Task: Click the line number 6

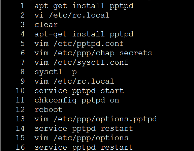Action: (23, 53)
